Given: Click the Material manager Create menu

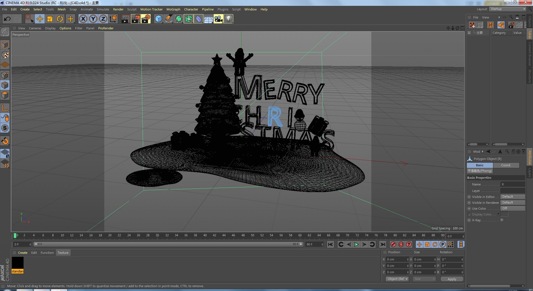Looking at the screenshot, I should click(23, 253).
